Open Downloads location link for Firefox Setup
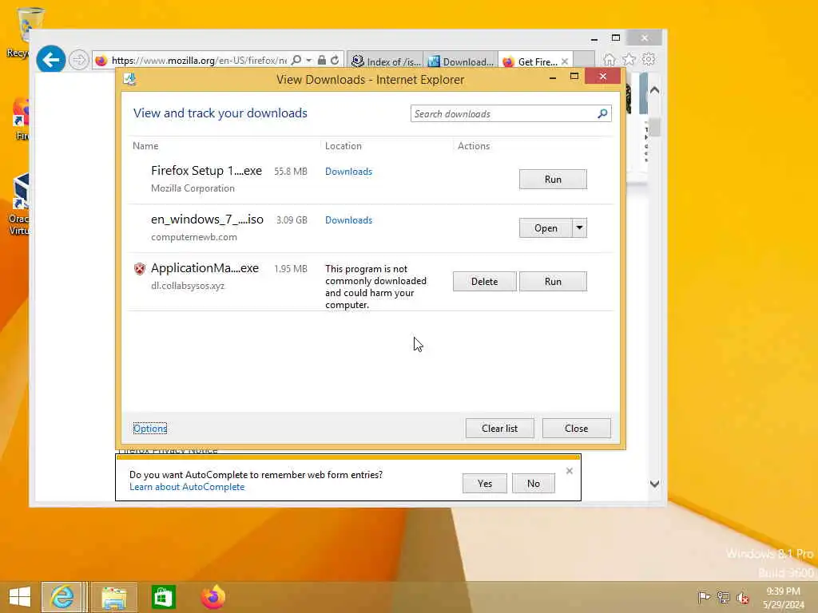Viewport: 818px width, 613px height. (x=348, y=172)
